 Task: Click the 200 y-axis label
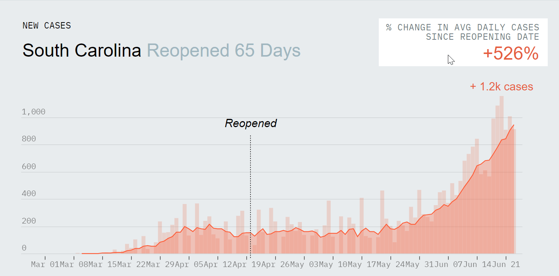pyautogui.click(x=29, y=221)
